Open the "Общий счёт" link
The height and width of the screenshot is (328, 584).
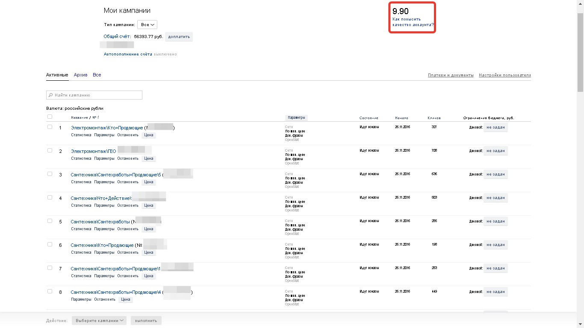pyautogui.click(x=117, y=37)
